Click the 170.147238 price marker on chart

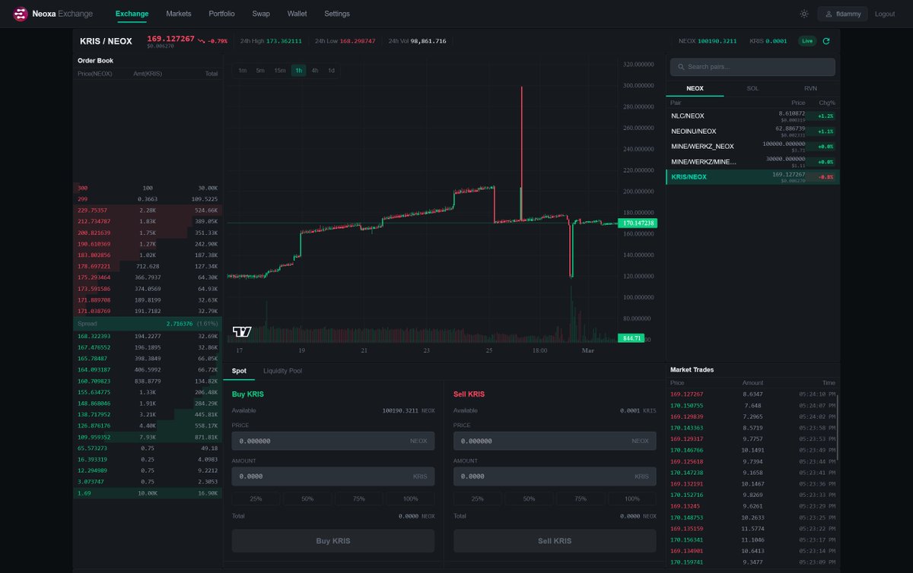(x=638, y=223)
